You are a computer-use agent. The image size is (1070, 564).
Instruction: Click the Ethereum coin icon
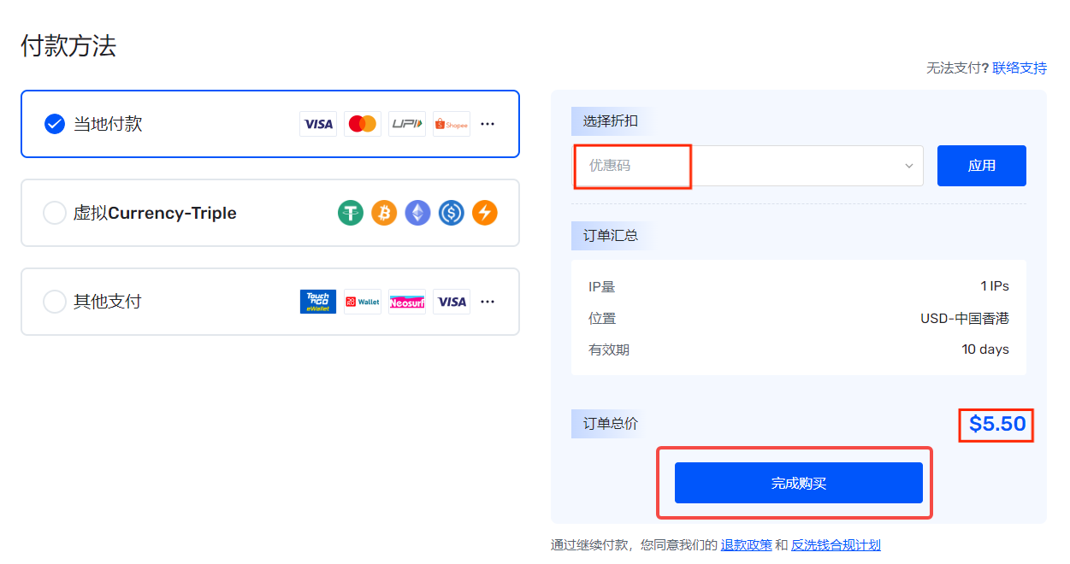click(x=417, y=213)
